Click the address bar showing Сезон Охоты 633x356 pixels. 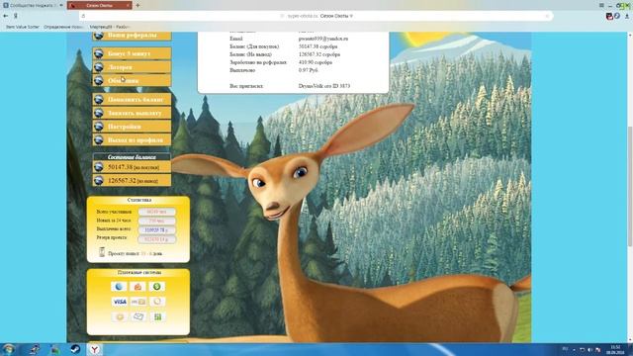[316, 16]
